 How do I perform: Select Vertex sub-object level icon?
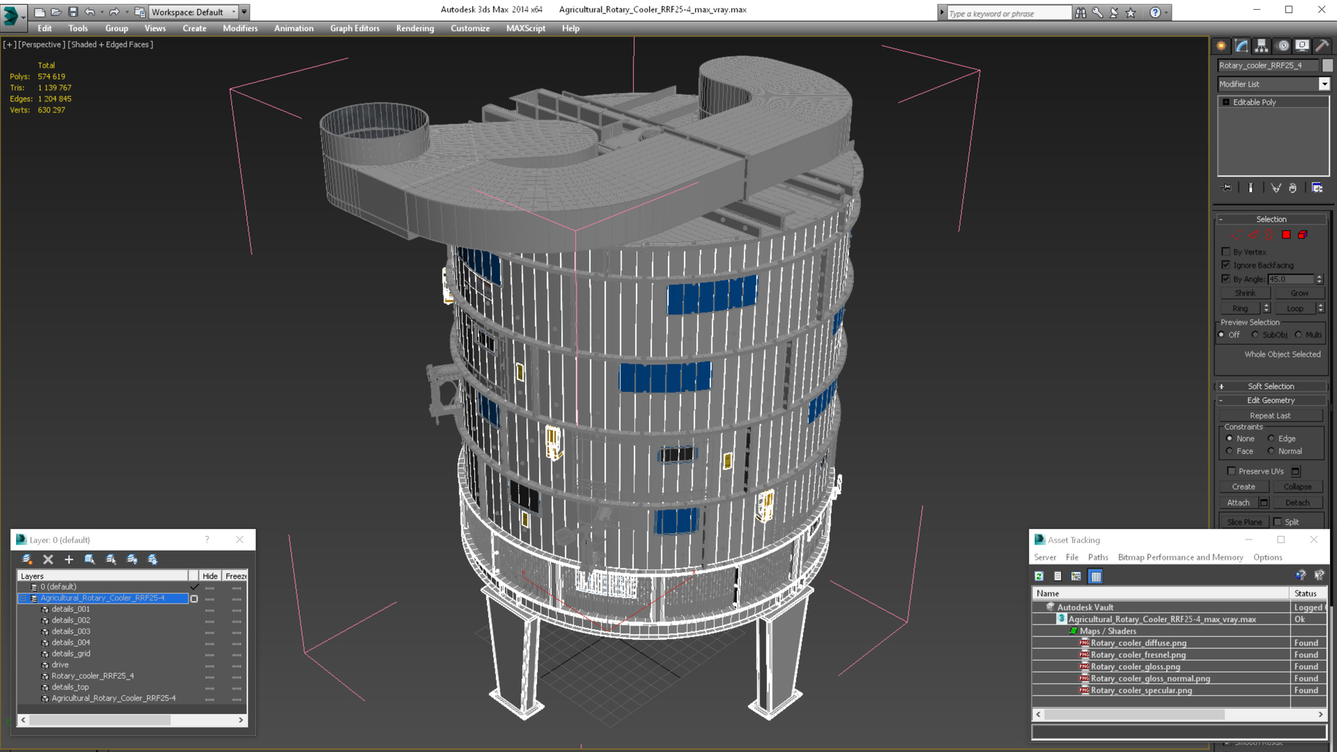coord(1235,235)
